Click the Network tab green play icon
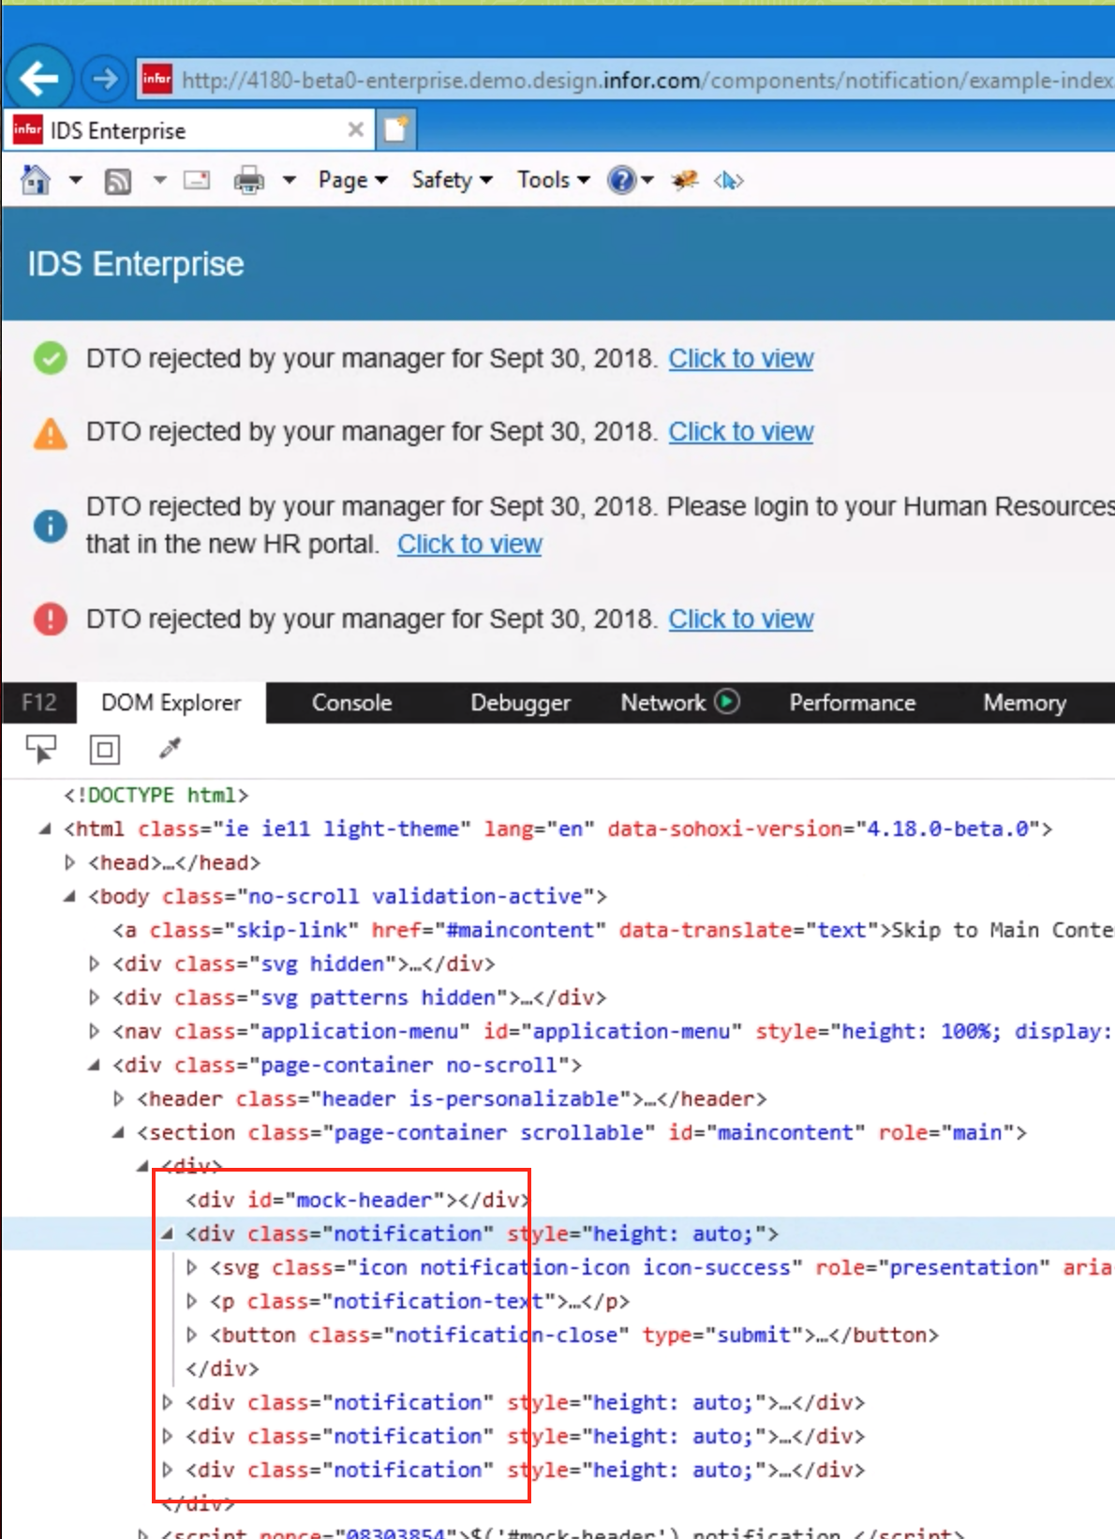This screenshot has height=1539, width=1115. pyautogui.click(x=727, y=701)
